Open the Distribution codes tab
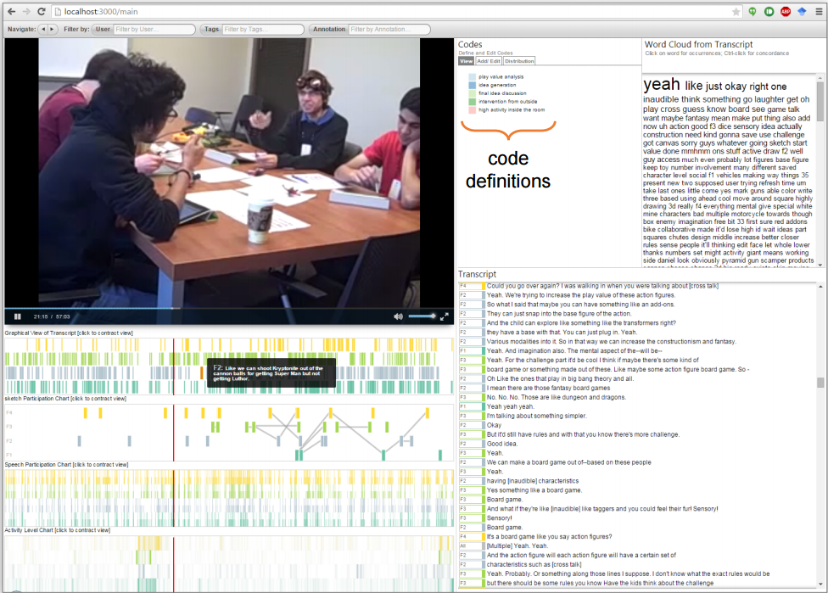The width and height of the screenshot is (828, 593). click(519, 61)
